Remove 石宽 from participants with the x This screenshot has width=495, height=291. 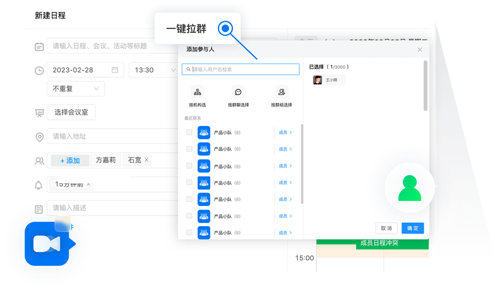coord(146,160)
